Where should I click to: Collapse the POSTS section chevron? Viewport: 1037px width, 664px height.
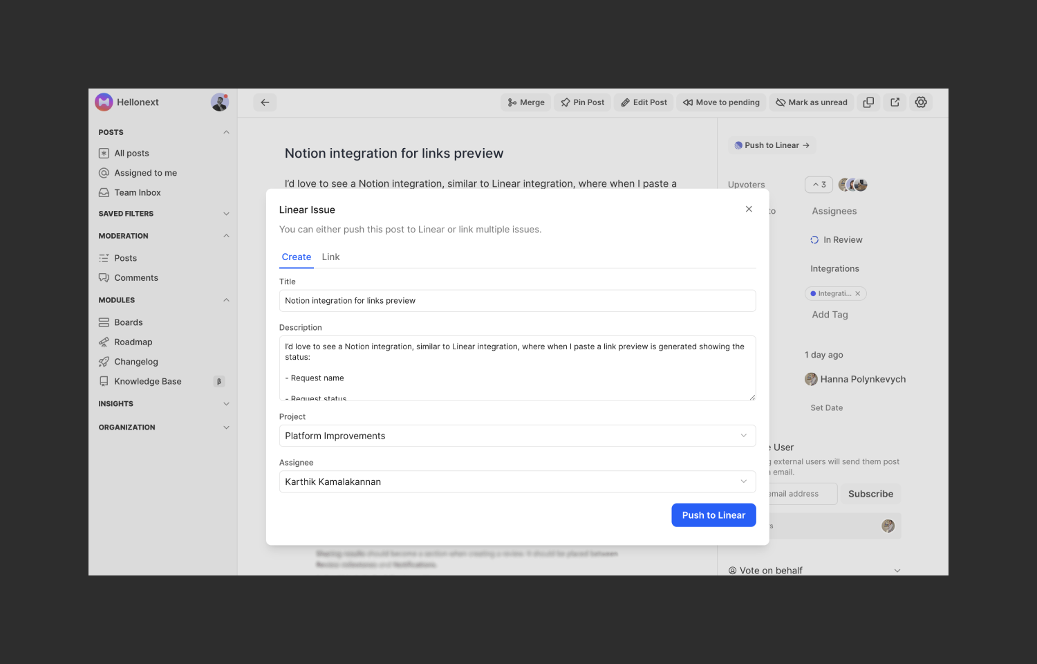tap(226, 132)
